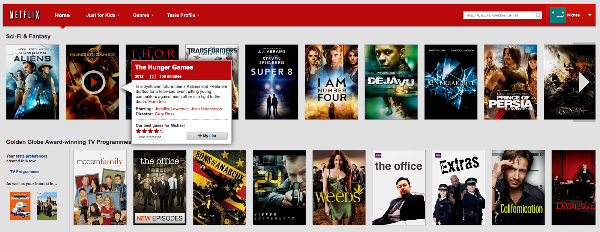Open the Modern Family poster
The image size is (600, 232).
pos(100,187)
